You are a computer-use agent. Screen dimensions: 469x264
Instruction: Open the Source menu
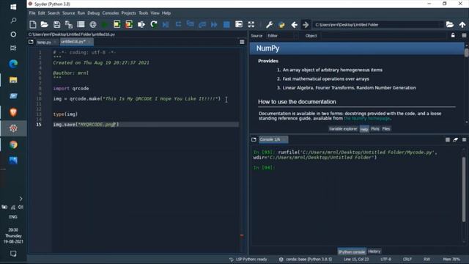click(x=68, y=13)
